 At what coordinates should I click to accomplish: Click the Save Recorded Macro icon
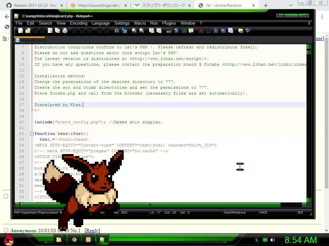230,30
